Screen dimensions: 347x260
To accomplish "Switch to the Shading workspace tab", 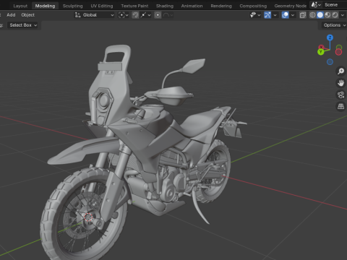I will click(165, 6).
